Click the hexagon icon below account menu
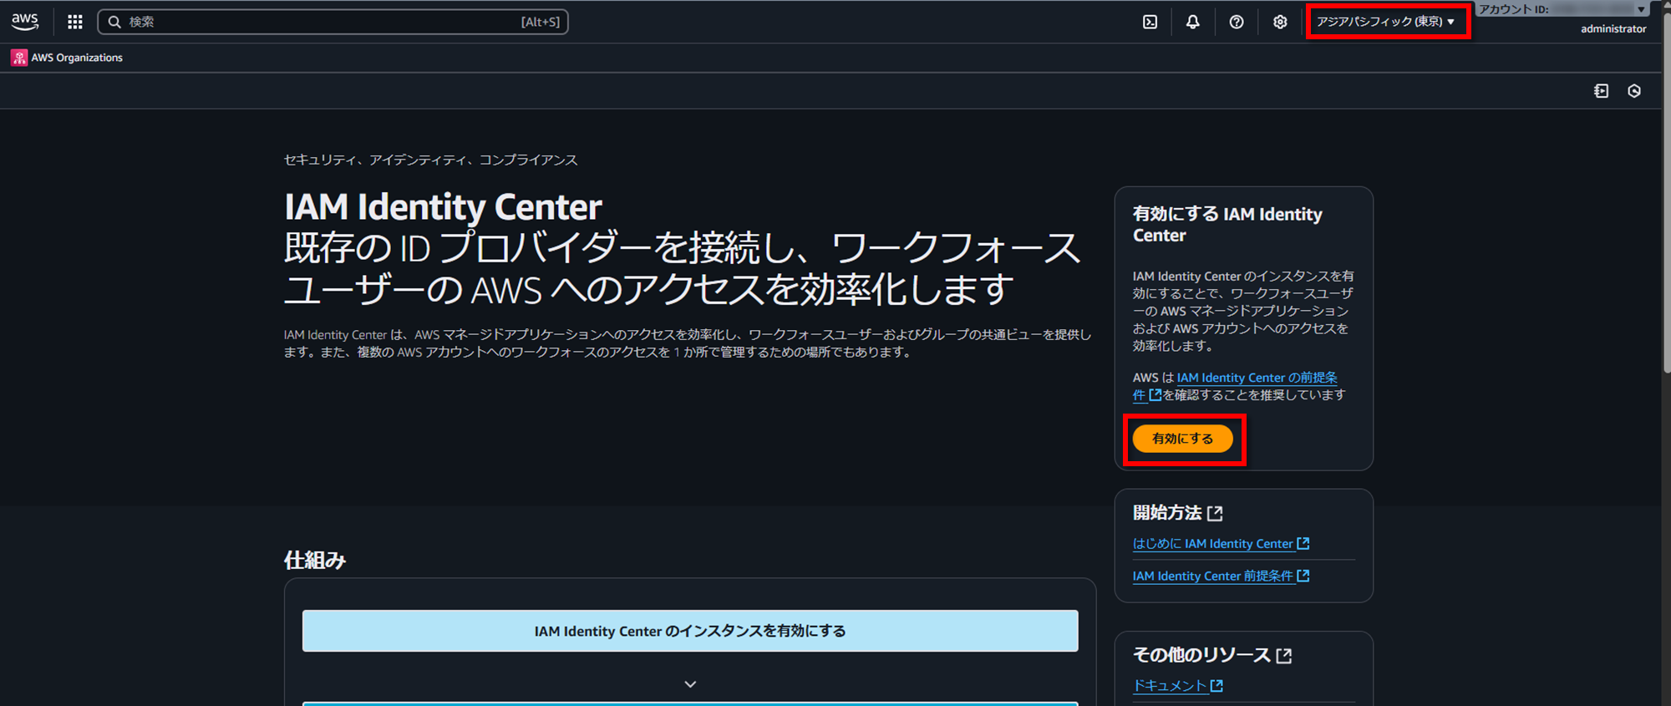The height and width of the screenshot is (706, 1671). [1634, 91]
